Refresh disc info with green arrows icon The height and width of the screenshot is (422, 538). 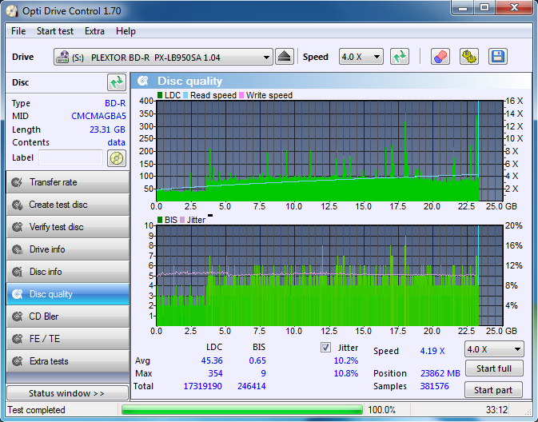pyautogui.click(x=117, y=82)
